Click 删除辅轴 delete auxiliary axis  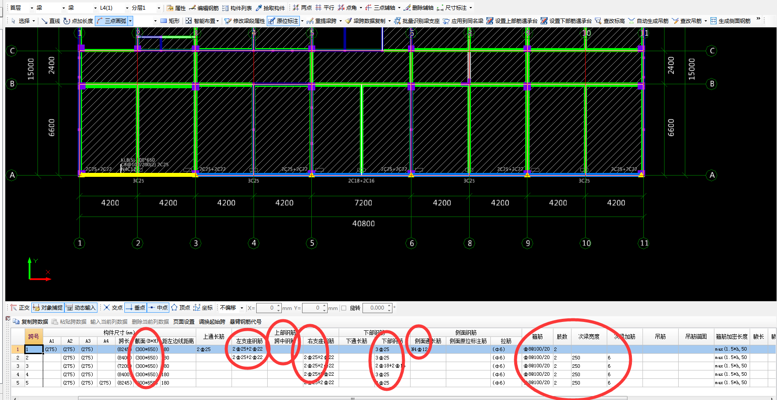click(419, 8)
